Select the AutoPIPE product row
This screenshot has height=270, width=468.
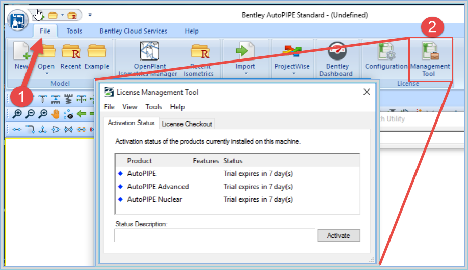tap(237, 173)
